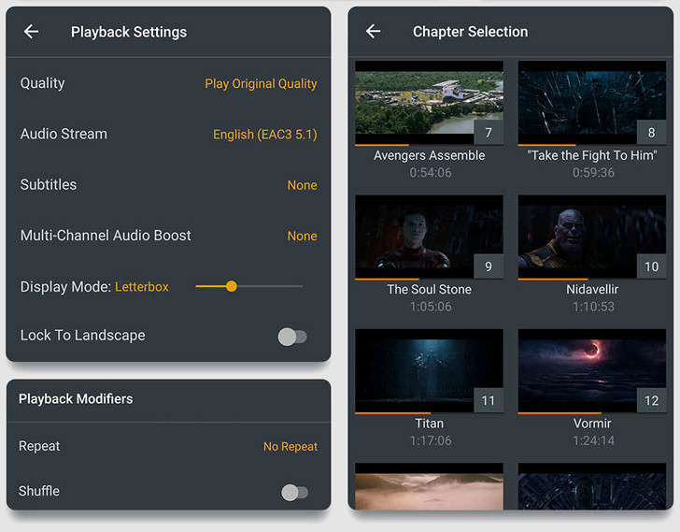The image size is (680, 532).
Task: Change Audio Stream English (EAC3 5.1)
Action: coord(265,135)
